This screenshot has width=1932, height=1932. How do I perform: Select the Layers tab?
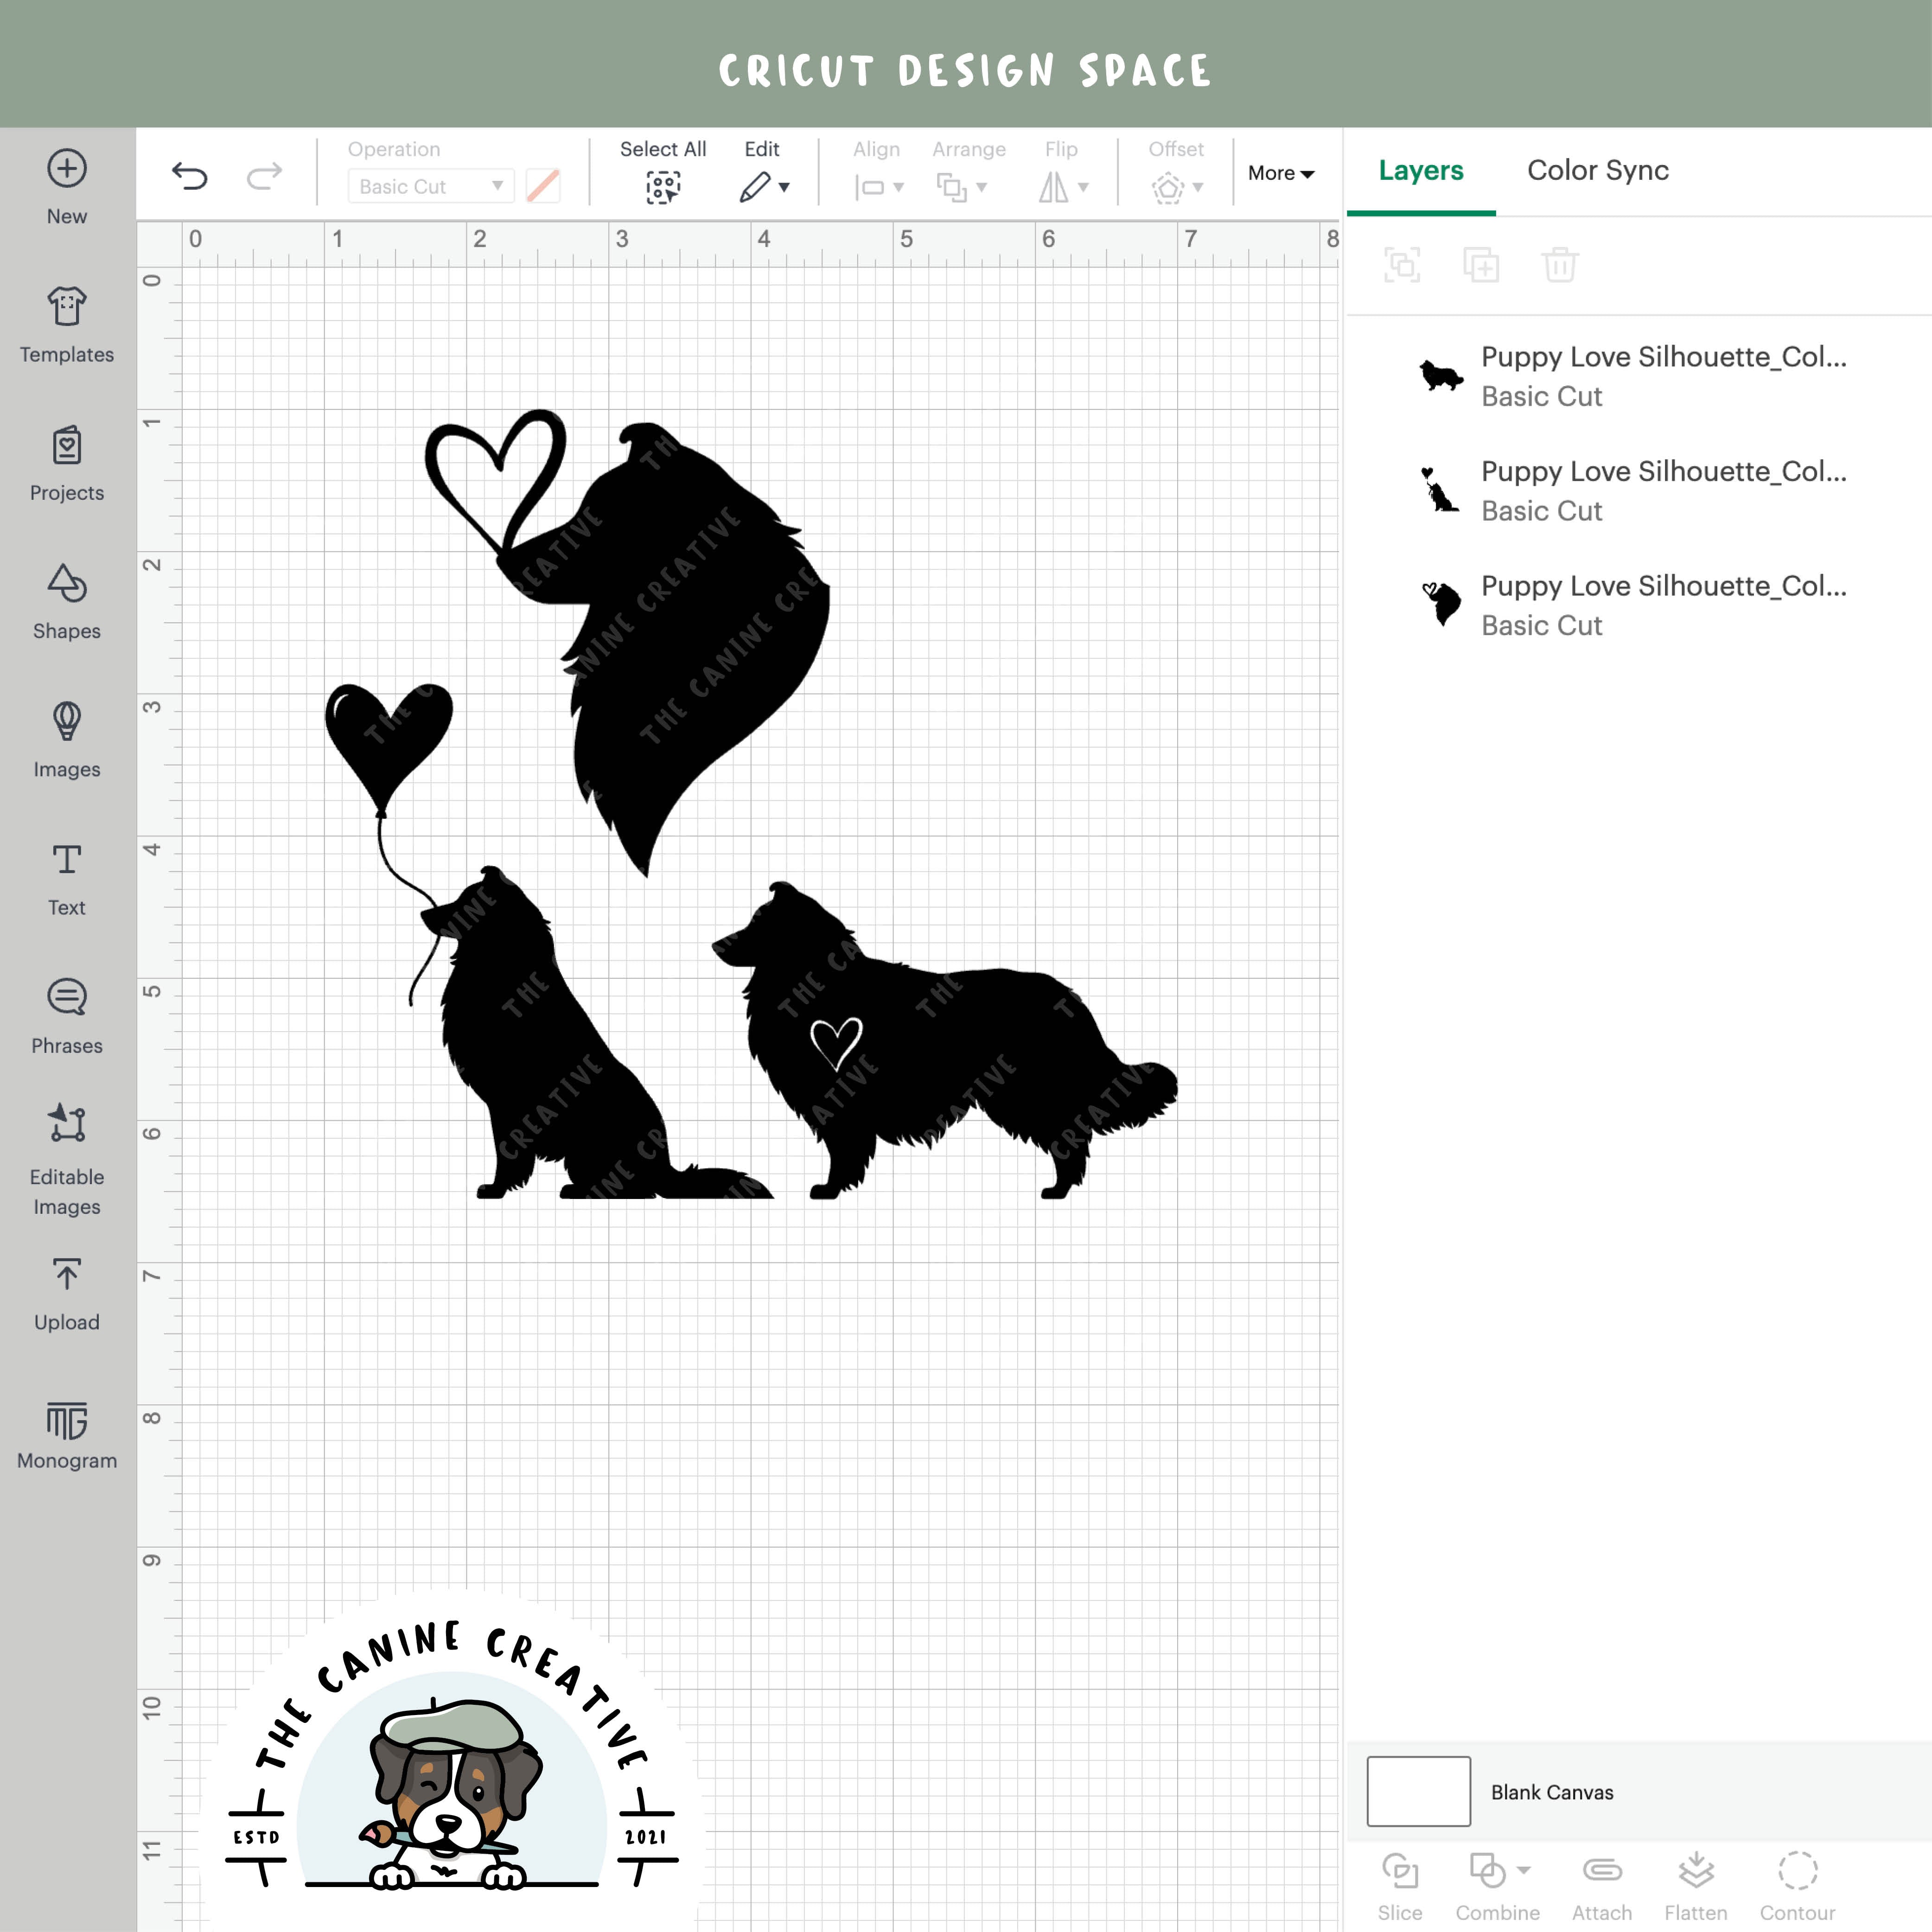(x=1420, y=170)
